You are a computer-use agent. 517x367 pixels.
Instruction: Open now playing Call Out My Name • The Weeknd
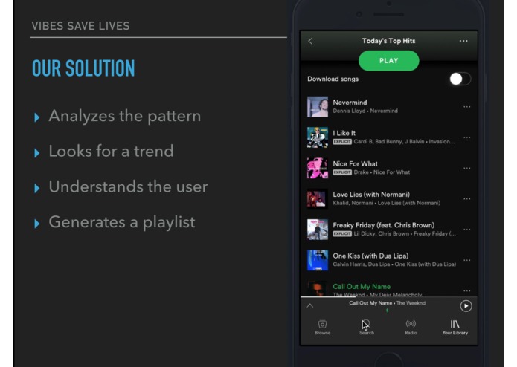click(387, 303)
